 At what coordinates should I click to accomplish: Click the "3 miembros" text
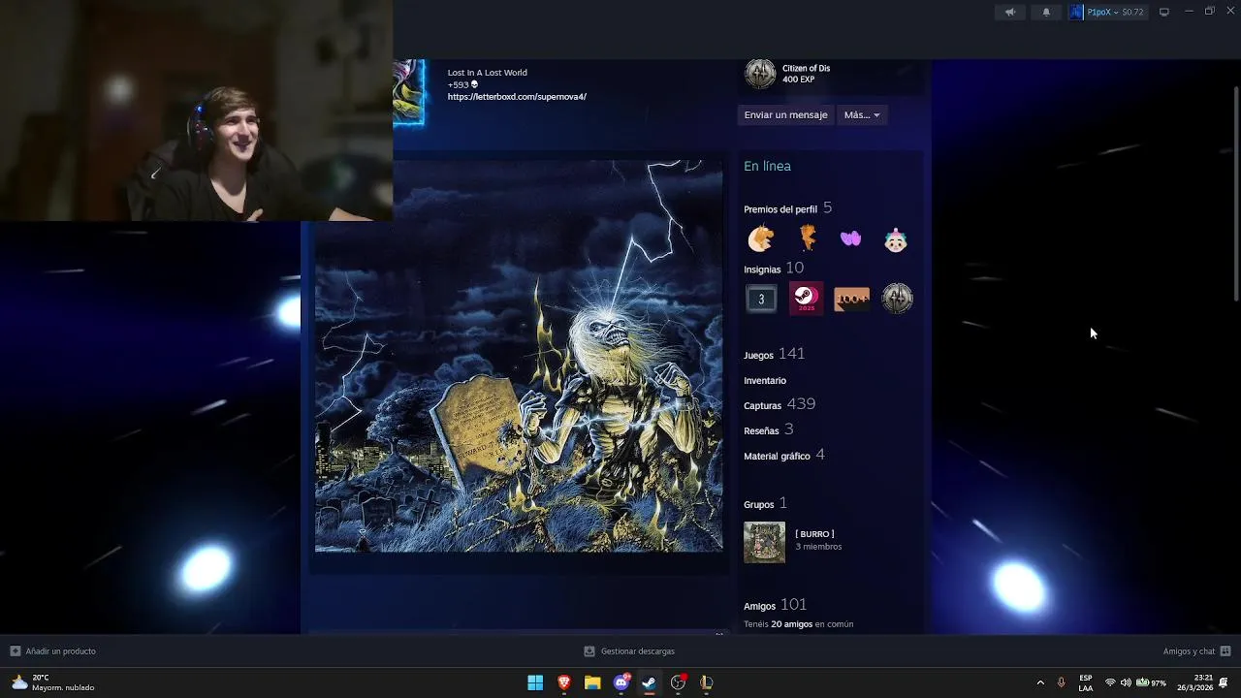[818, 547]
